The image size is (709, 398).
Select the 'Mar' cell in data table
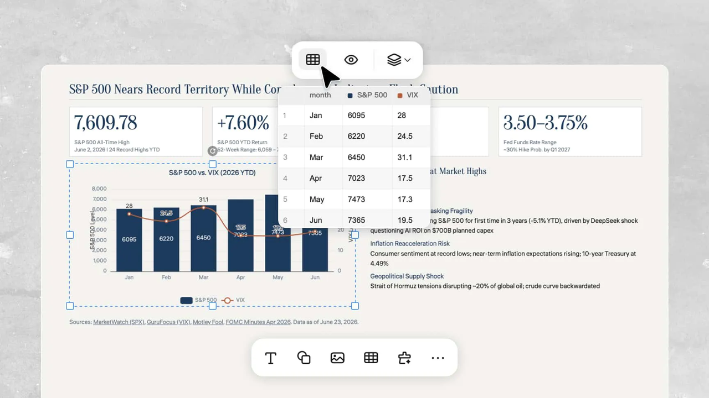323,158
